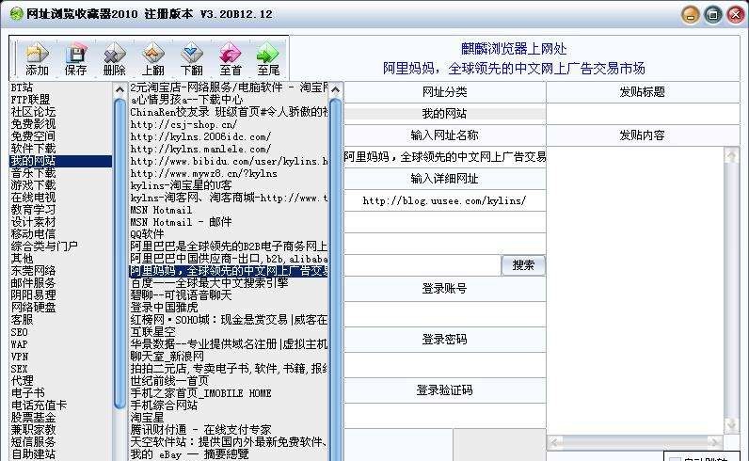Click the 下翻 (page down) toolbar icon

[192, 59]
